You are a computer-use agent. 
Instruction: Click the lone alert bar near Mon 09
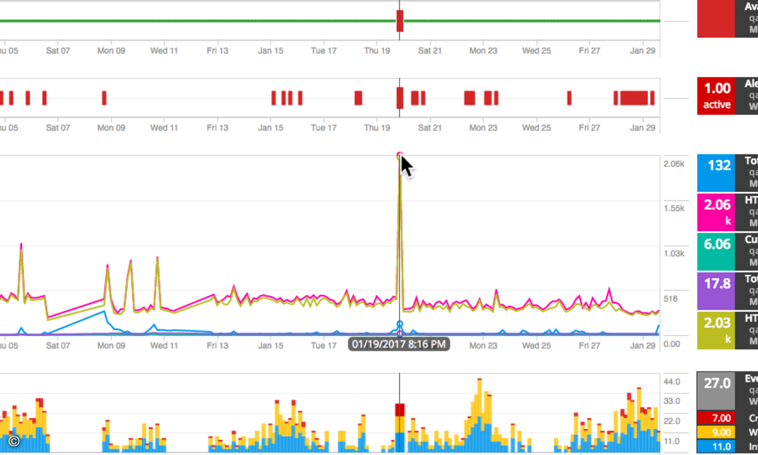click(x=104, y=98)
